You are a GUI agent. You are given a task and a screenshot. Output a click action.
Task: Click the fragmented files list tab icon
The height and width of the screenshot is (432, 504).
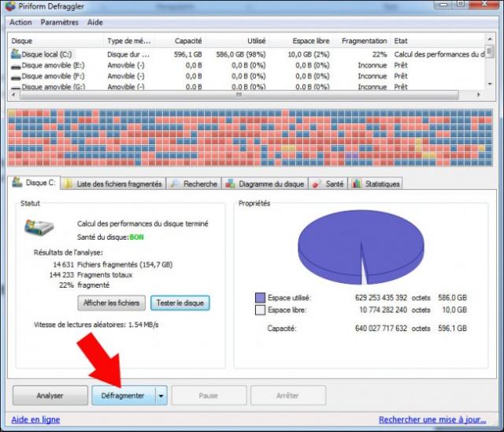click(69, 184)
